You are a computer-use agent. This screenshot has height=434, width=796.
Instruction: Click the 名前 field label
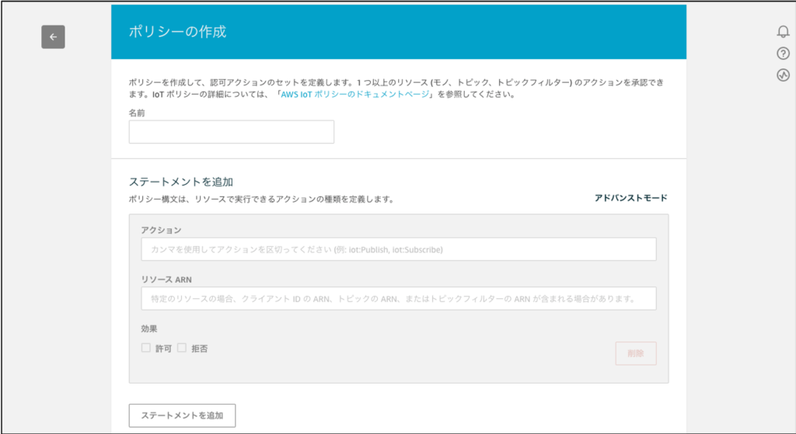[x=137, y=113]
